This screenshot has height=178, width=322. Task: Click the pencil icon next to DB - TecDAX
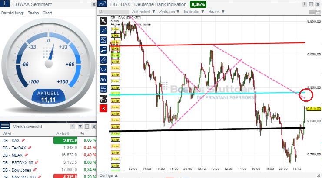(x=30, y=148)
